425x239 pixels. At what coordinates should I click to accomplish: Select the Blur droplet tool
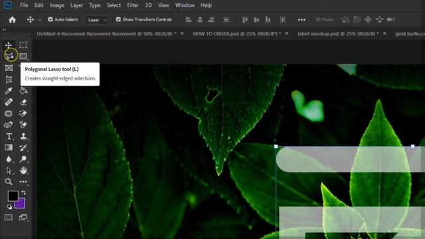9,159
